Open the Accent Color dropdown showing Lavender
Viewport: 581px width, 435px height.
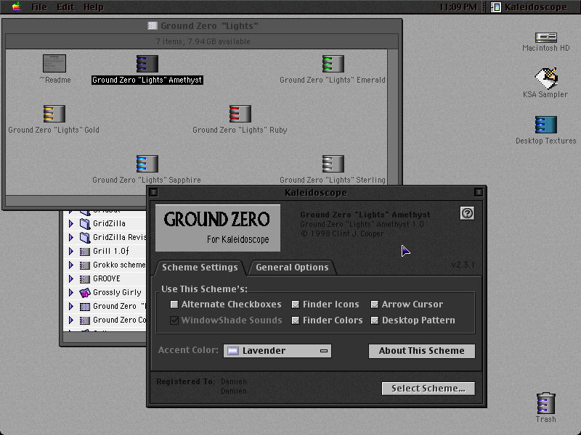[277, 351]
